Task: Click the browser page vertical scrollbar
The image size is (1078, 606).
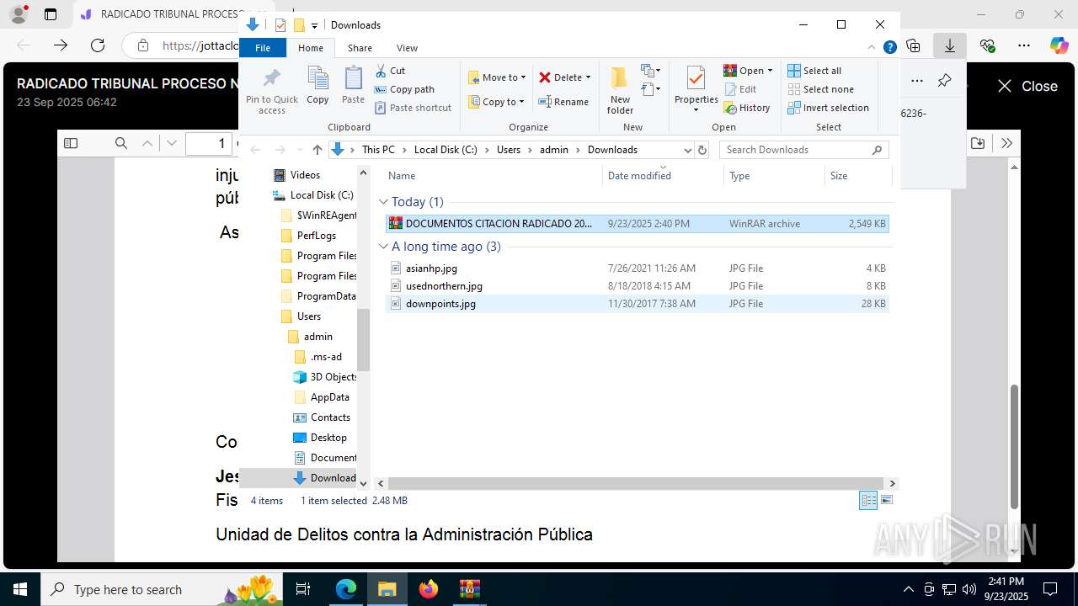Action: coord(1014,446)
